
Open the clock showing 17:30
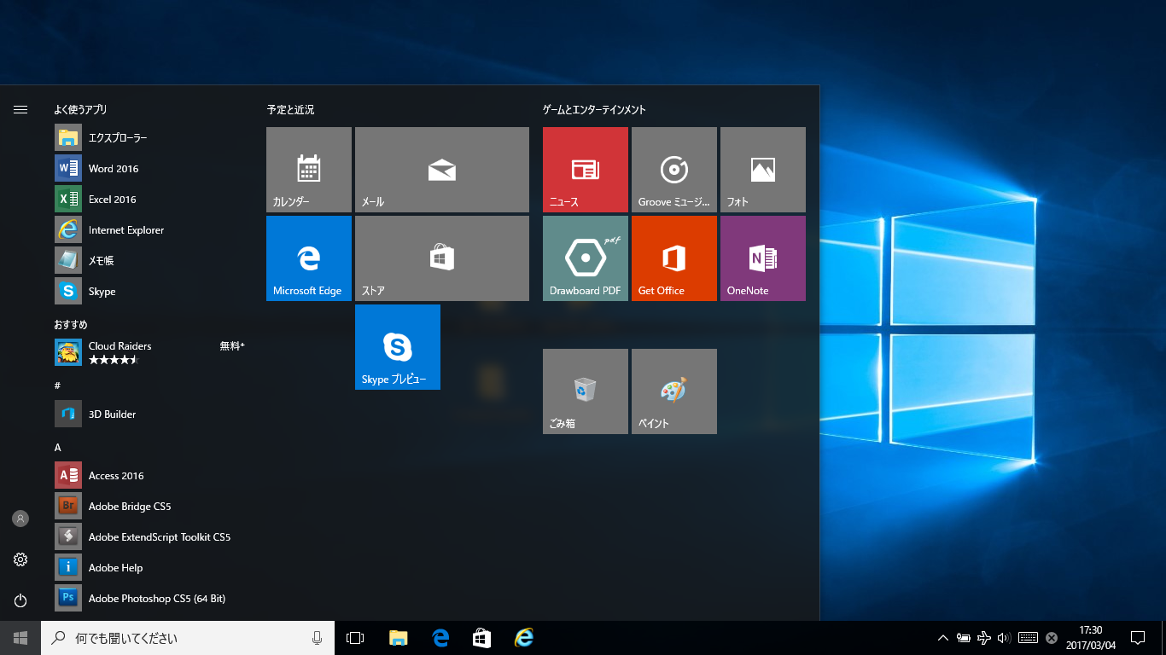point(1091,638)
